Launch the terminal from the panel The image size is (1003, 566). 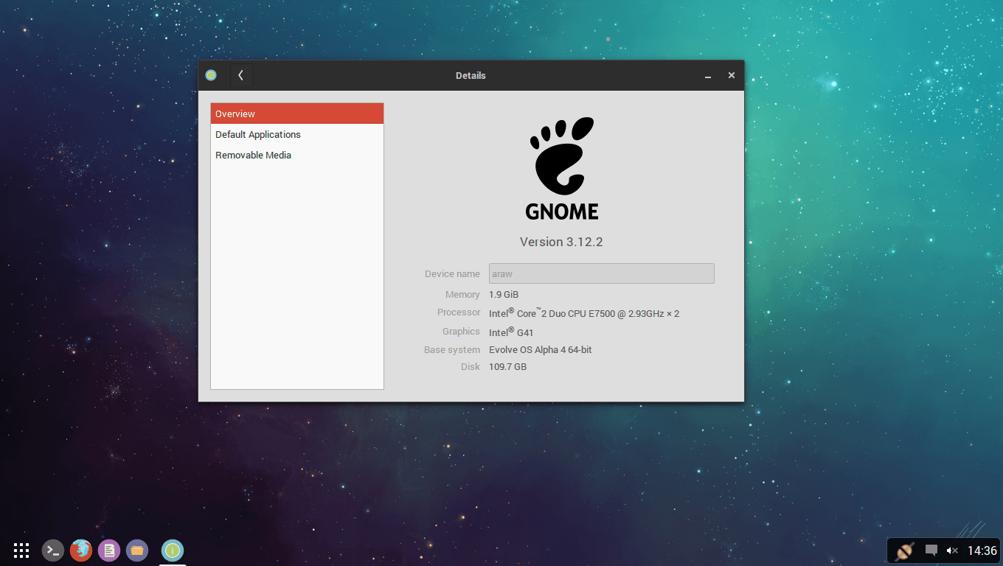(52, 550)
